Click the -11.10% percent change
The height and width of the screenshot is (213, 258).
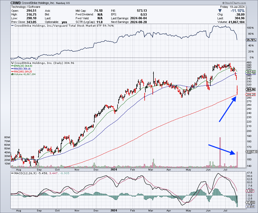pyautogui.click(x=237, y=11)
